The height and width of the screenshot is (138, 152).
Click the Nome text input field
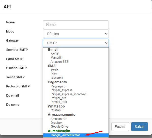[x=76, y=25]
